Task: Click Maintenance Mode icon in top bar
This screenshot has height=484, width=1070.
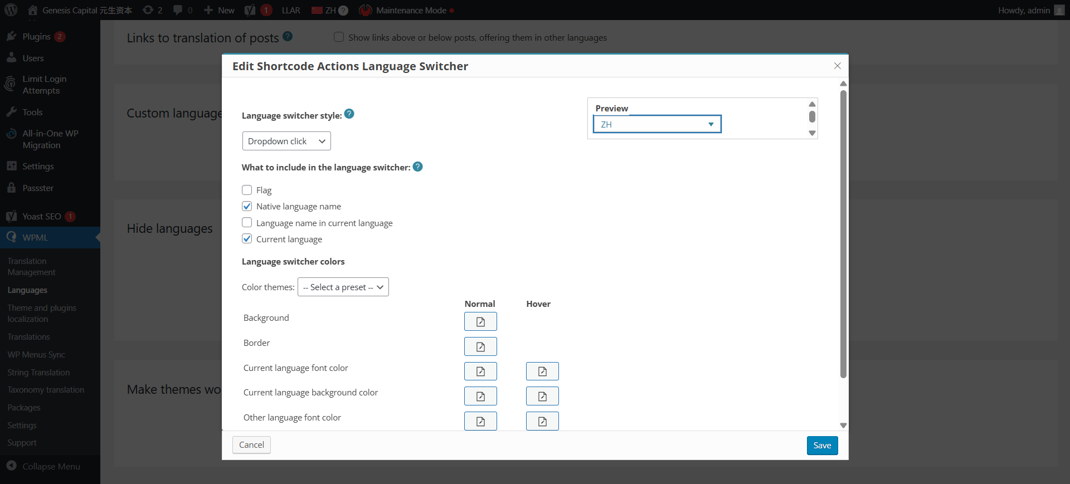Action: (366, 10)
